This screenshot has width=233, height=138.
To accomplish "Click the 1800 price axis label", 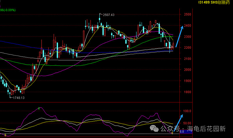I will [x=188, y=92].
